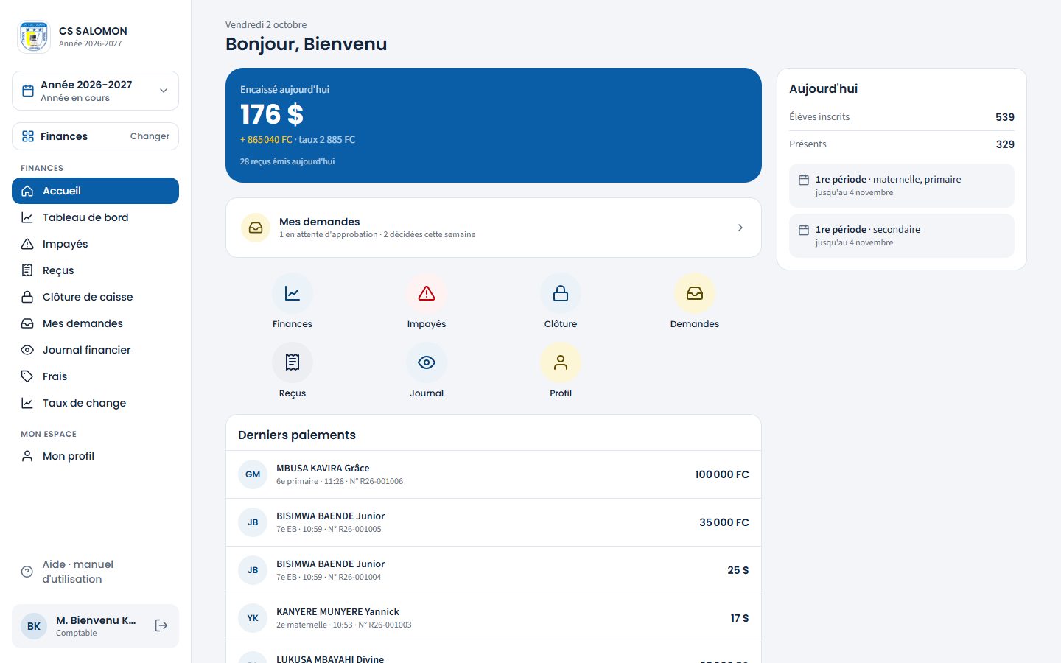Open the Profil person shortcut icon
Image resolution: width=1061 pixels, height=663 pixels.
pyautogui.click(x=561, y=362)
